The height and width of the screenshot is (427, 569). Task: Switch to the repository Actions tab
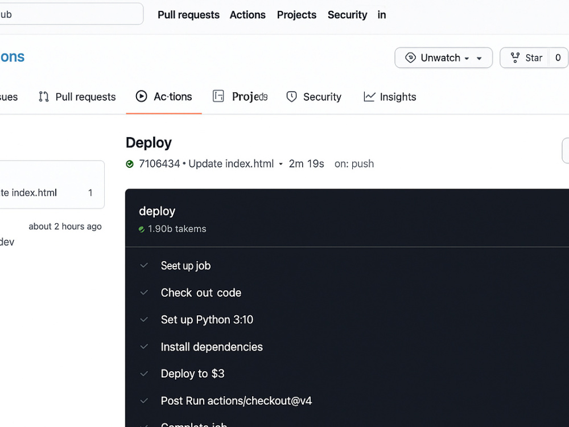(x=164, y=97)
